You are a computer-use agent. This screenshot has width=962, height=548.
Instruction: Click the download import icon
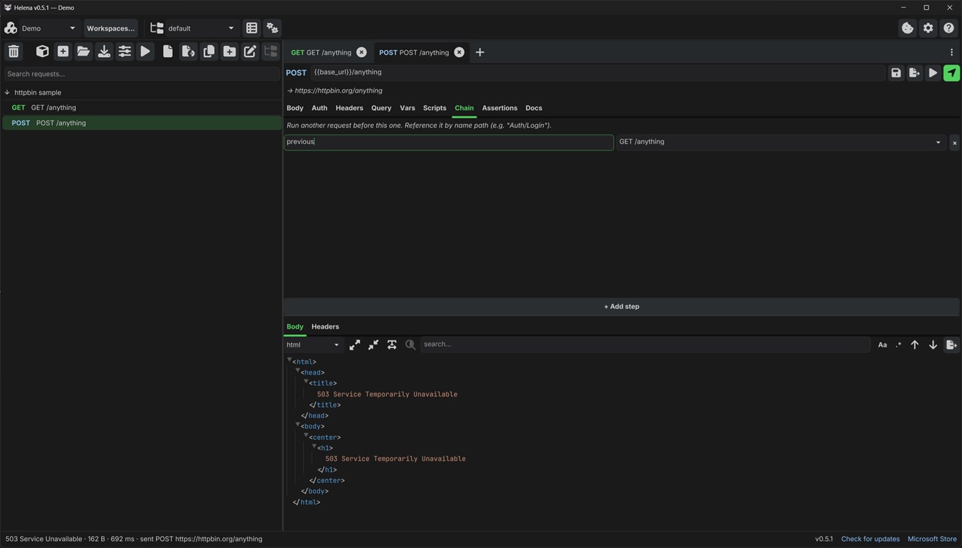point(104,52)
